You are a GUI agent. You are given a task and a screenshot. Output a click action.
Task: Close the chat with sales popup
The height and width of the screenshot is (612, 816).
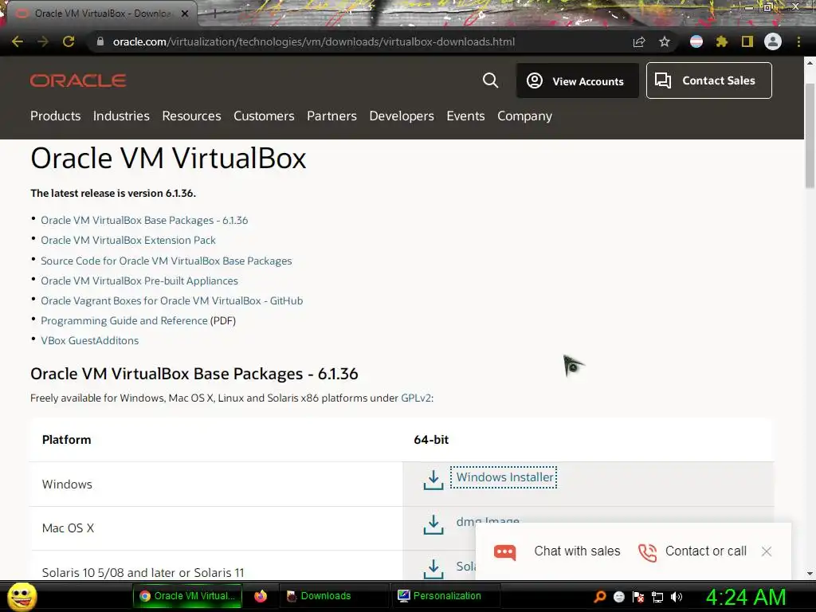coord(766,551)
